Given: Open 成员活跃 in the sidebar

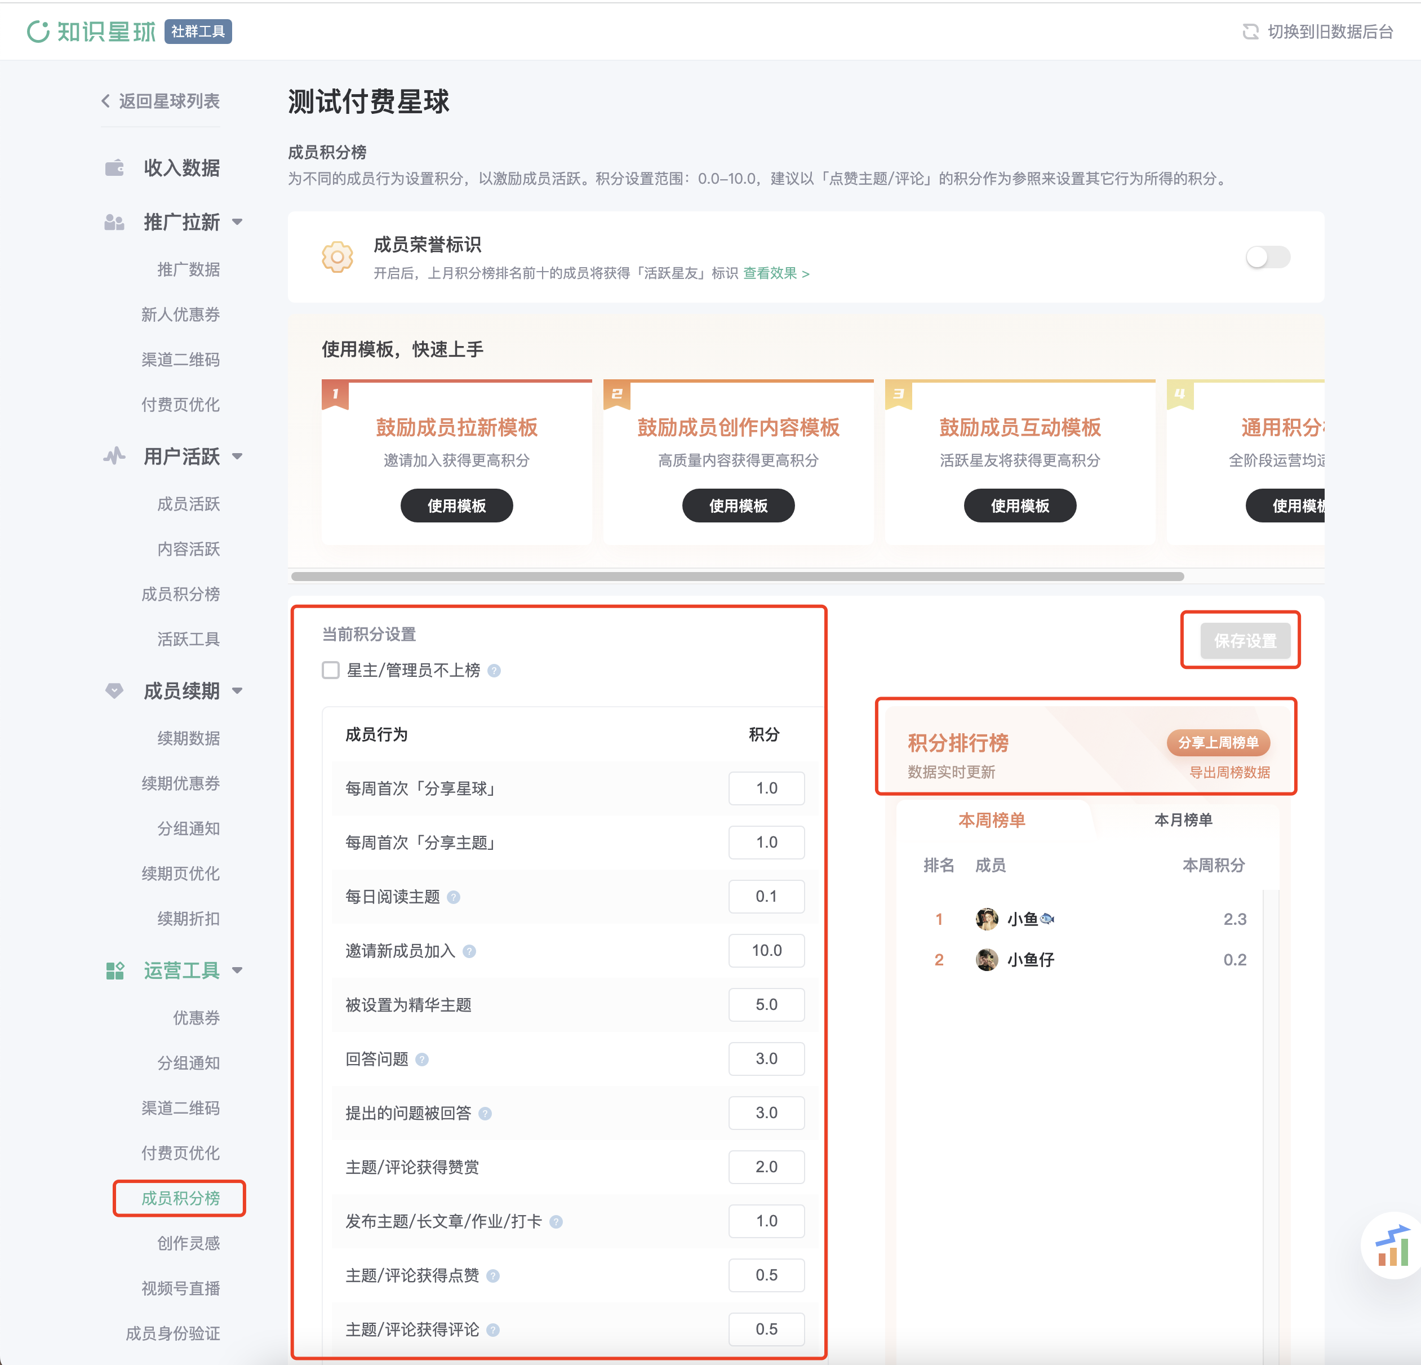Looking at the screenshot, I should [x=189, y=503].
